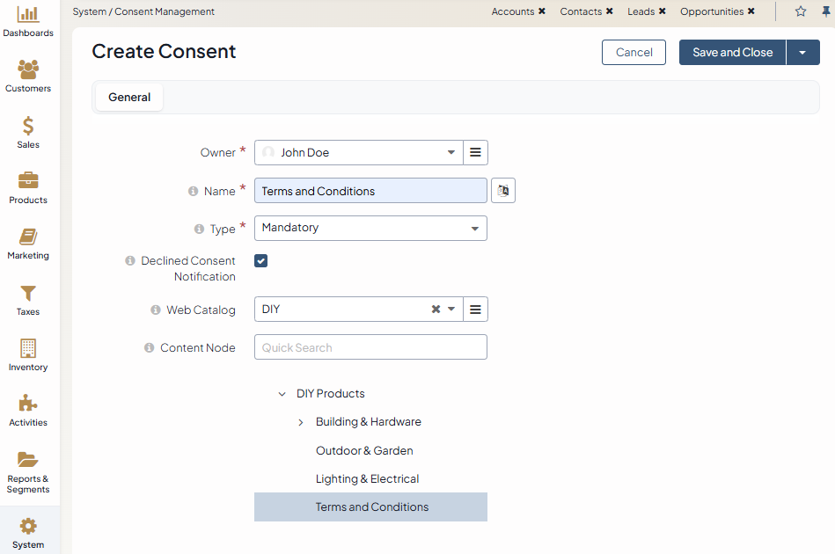835x554 pixels.
Task: Open the Inventory building icon
Action: [28, 349]
